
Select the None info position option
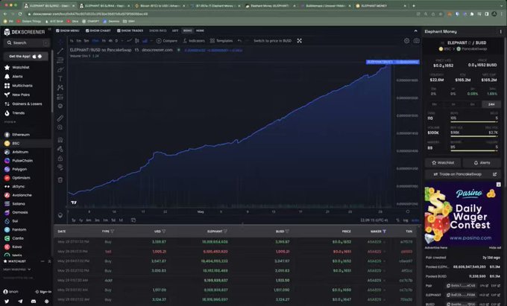pos(200,31)
